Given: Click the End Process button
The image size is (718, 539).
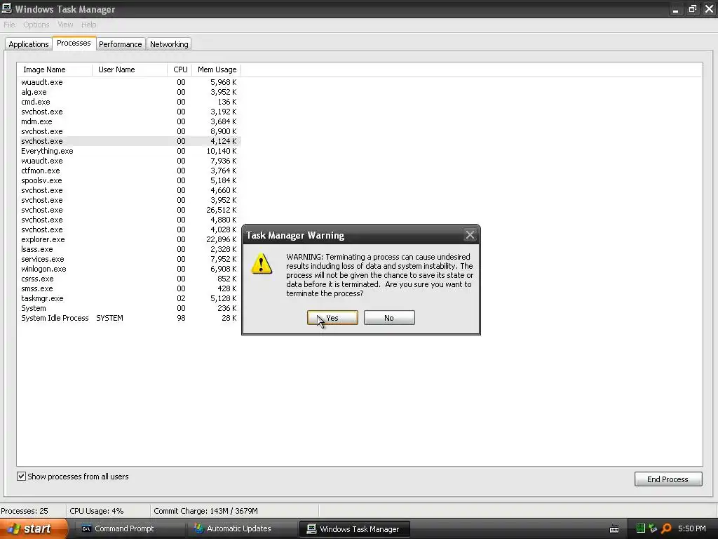Looking at the screenshot, I should point(668,479).
